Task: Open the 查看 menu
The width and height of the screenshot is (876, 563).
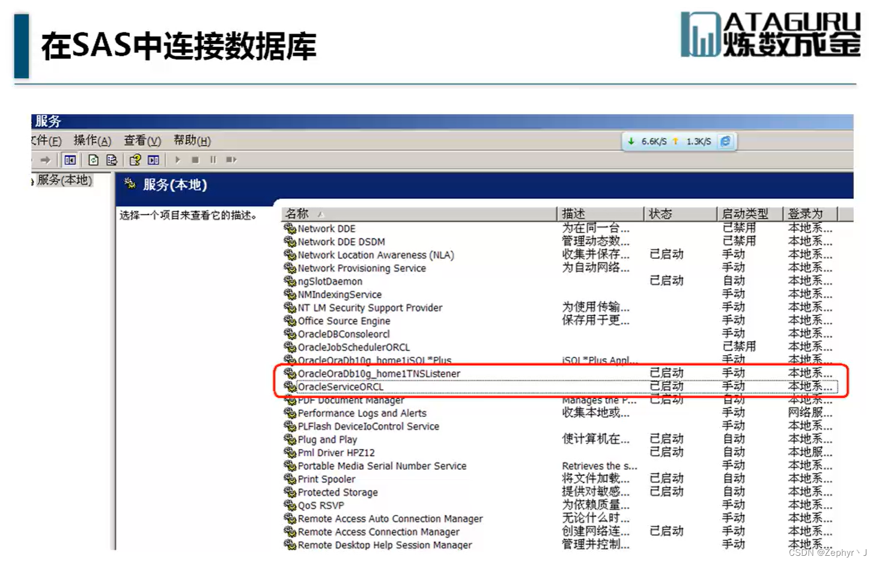Action: coord(141,141)
